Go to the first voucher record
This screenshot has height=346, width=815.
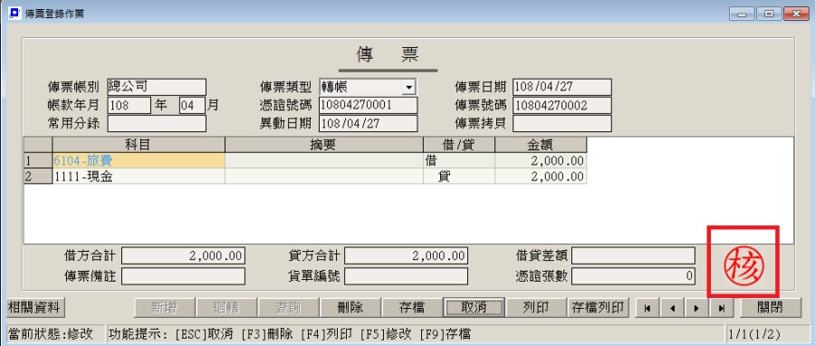tap(647, 308)
